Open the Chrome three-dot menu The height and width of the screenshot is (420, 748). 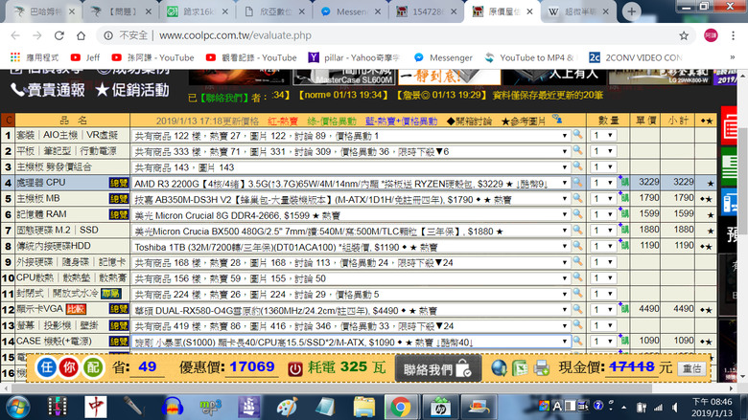[734, 35]
